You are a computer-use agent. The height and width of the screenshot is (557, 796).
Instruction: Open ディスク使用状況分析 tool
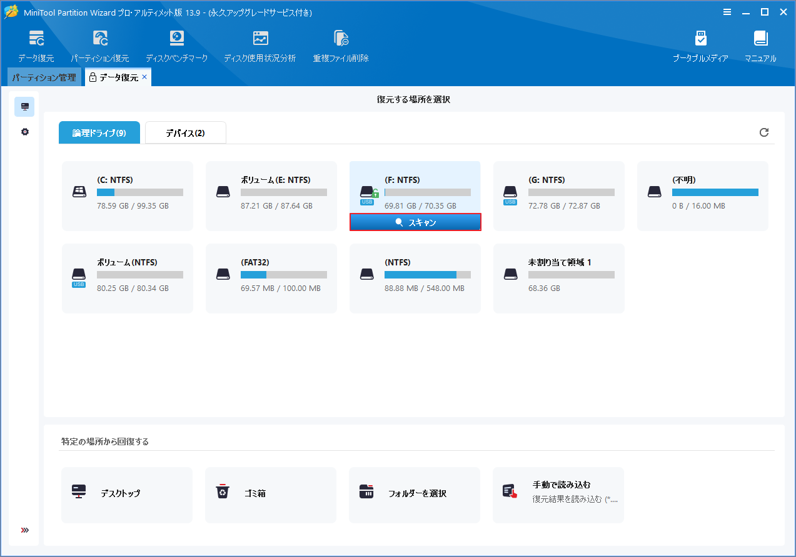pyautogui.click(x=260, y=46)
